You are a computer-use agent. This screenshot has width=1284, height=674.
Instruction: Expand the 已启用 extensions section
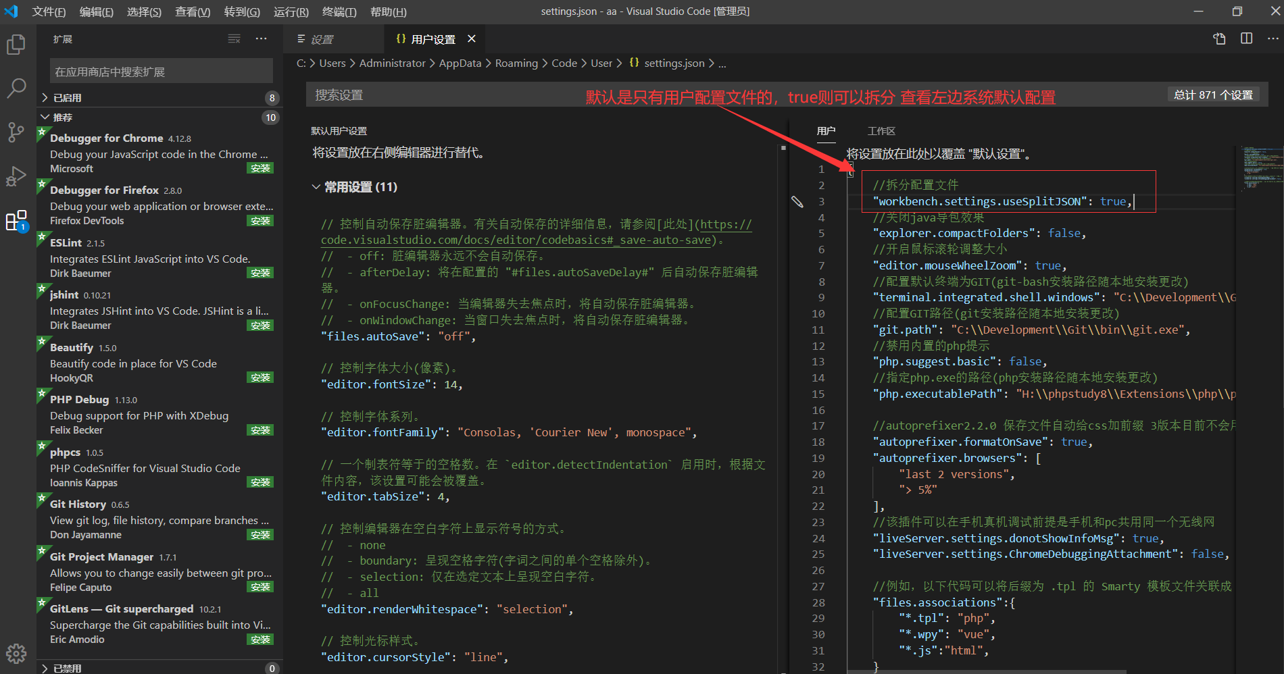pos(159,98)
